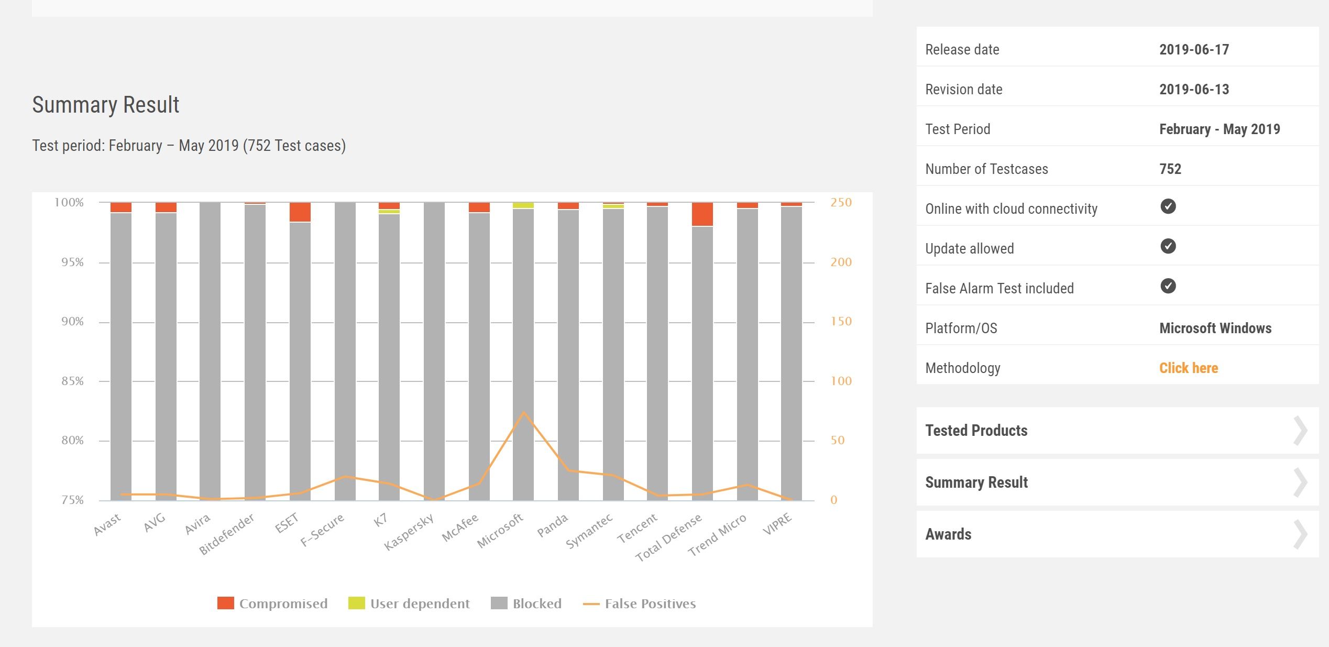The image size is (1329, 647).
Task: Click the Compromised legend label
Action: pyautogui.click(x=283, y=604)
